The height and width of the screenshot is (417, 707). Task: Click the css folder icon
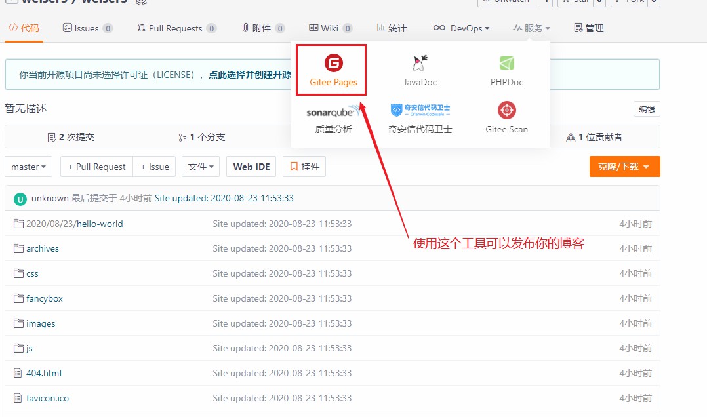[18, 273]
